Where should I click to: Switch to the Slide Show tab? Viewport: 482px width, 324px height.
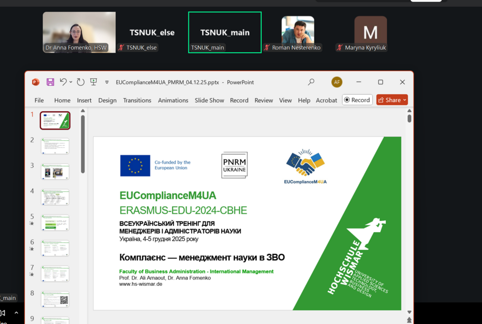(209, 100)
